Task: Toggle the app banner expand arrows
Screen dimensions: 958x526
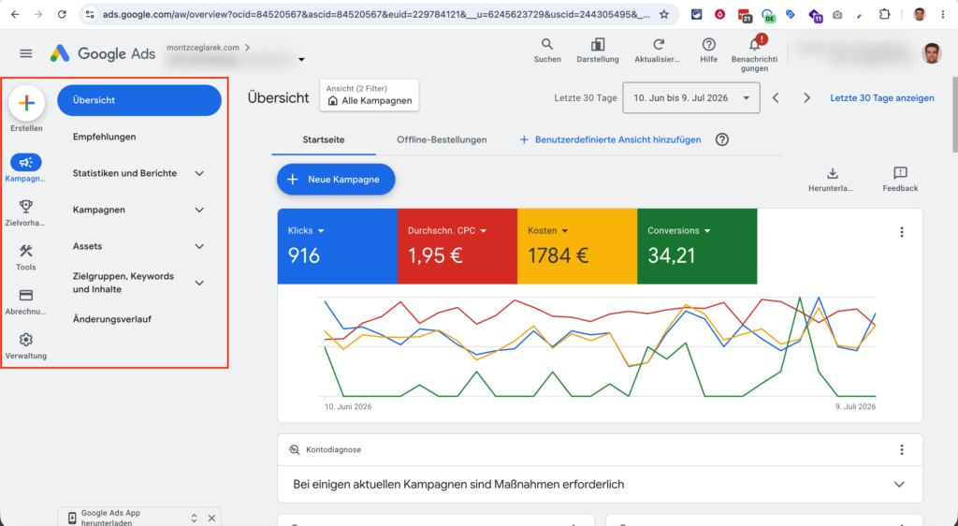Action: click(x=194, y=519)
